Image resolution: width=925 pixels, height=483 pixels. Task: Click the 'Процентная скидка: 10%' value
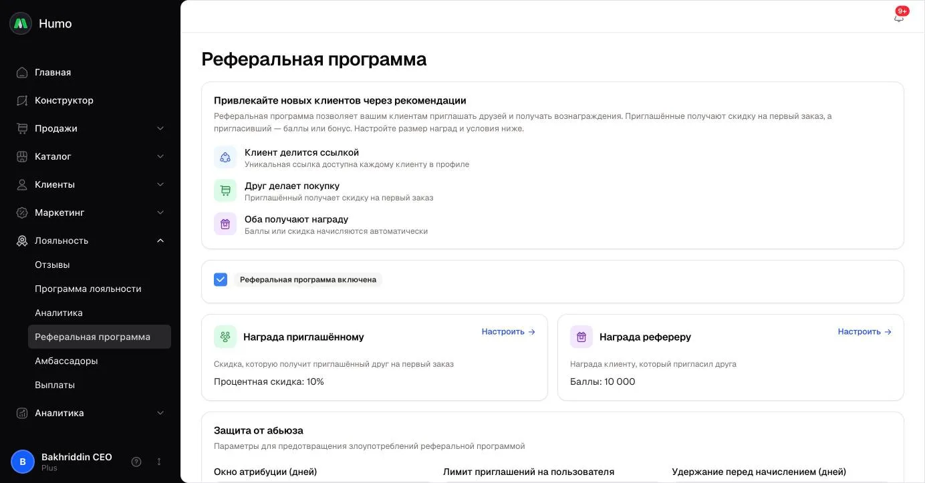tap(269, 381)
